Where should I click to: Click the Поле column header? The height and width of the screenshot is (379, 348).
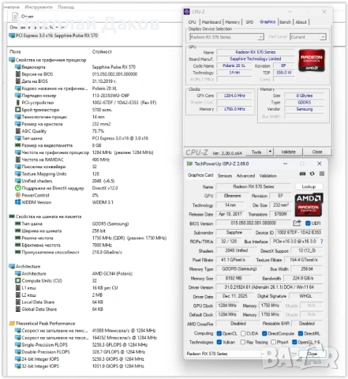pos(15,51)
